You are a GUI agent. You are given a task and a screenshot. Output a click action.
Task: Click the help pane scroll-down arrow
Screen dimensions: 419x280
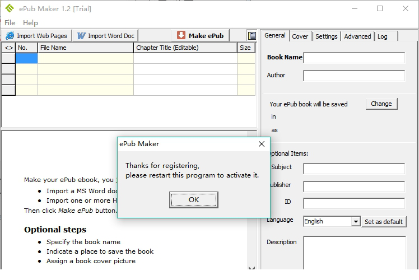[x=252, y=268]
